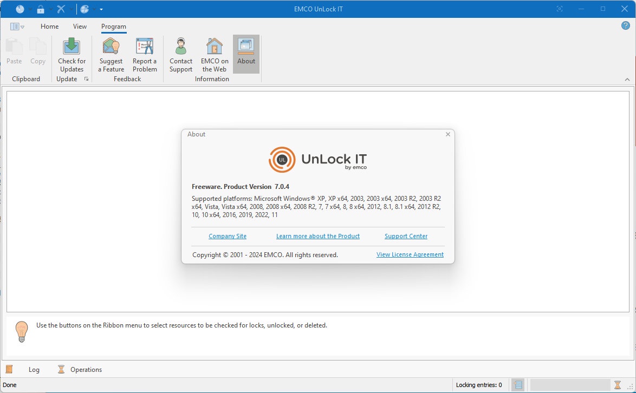Switch to the View ribbon tab

click(80, 27)
